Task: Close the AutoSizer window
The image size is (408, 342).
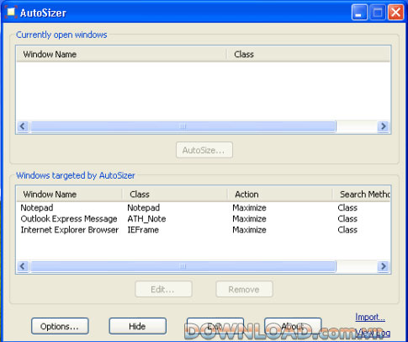Action: (395, 13)
